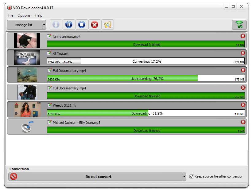Minimize the VSO Downloader window

point(226,7)
